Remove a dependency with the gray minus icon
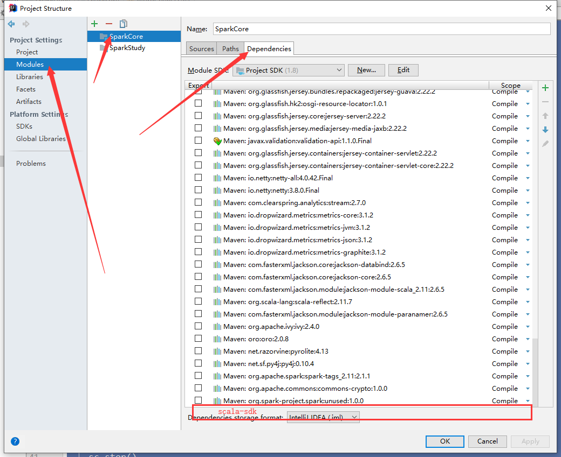 [545, 102]
